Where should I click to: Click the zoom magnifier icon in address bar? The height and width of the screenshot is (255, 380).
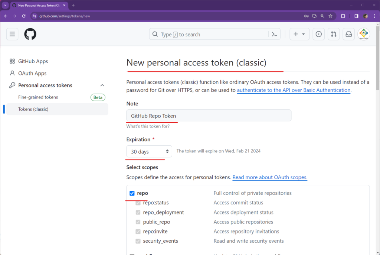(x=322, y=16)
